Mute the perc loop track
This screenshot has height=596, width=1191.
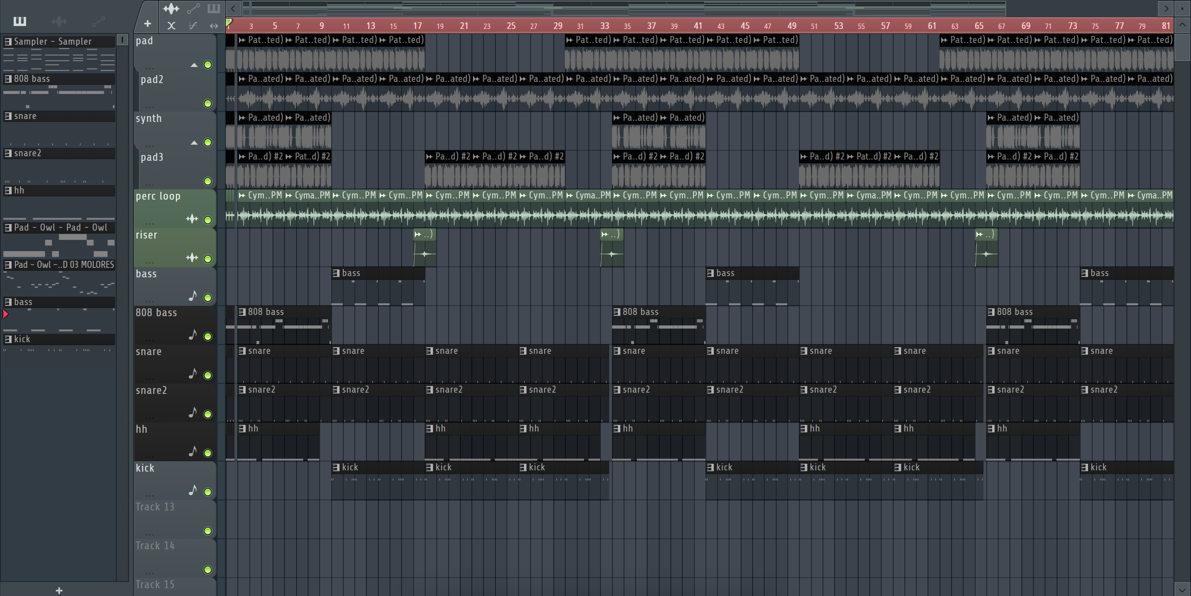point(208,220)
